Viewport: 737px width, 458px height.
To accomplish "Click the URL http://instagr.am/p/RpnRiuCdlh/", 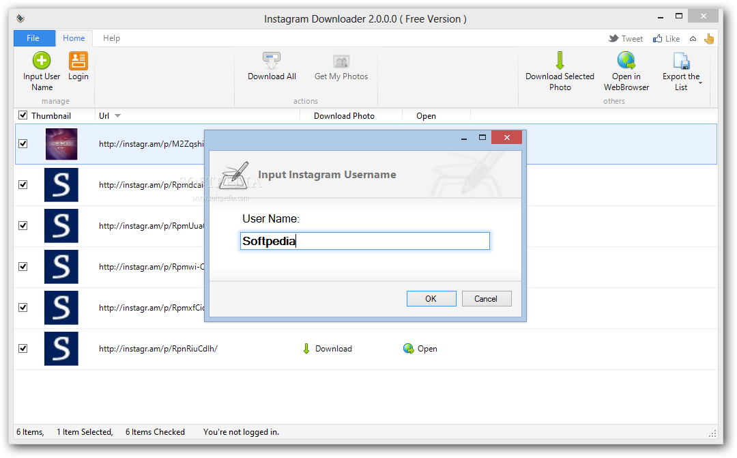I will (x=158, y=348).
